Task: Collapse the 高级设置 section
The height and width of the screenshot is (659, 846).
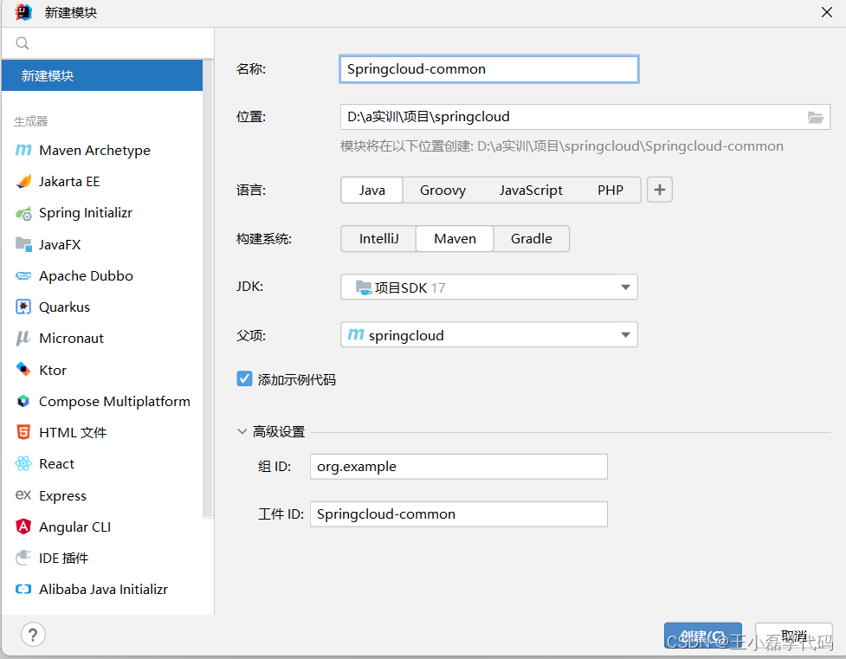Action: pos(241,431)
